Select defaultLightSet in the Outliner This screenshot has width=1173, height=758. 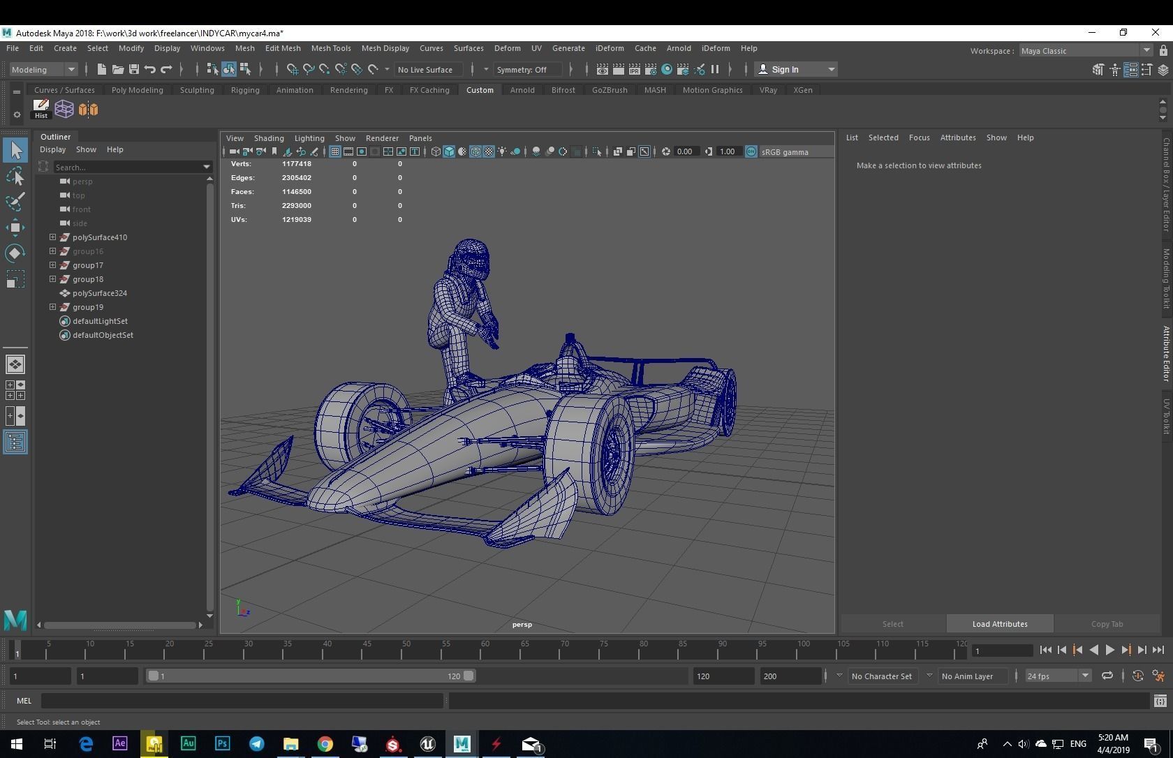(x=100, y=321)
